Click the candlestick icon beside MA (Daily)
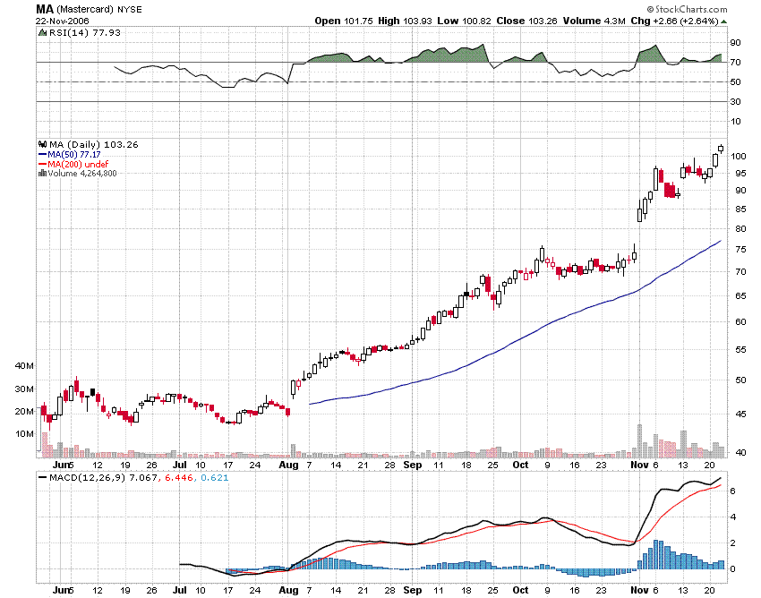The image size is (761, 598). click(43, 144)
